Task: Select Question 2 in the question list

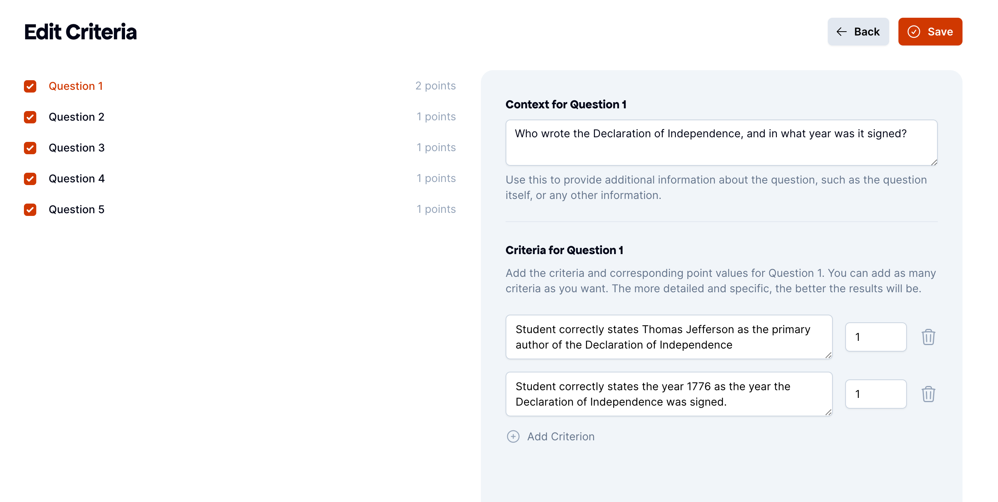Action: pyautogui.click(x=76, y=117)
